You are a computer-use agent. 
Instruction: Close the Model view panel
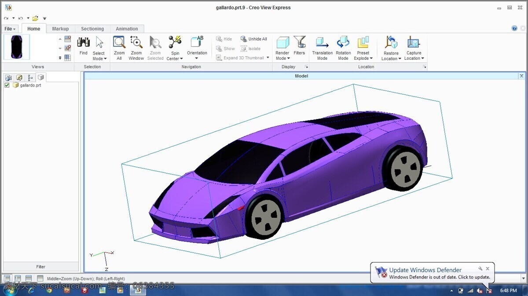[521, 76]
